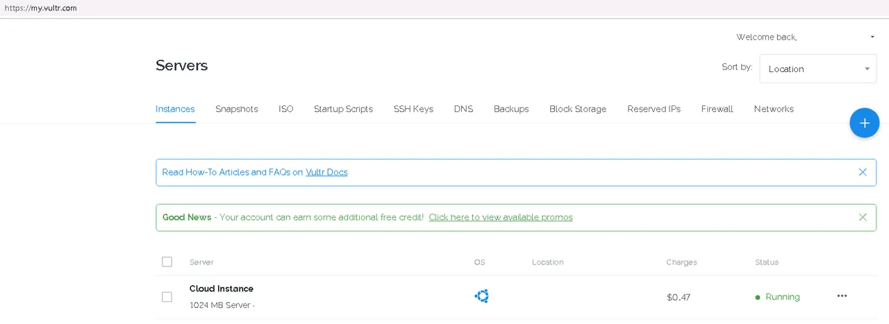
Task: Open the Snapshots tab
Action: [237, 109]
